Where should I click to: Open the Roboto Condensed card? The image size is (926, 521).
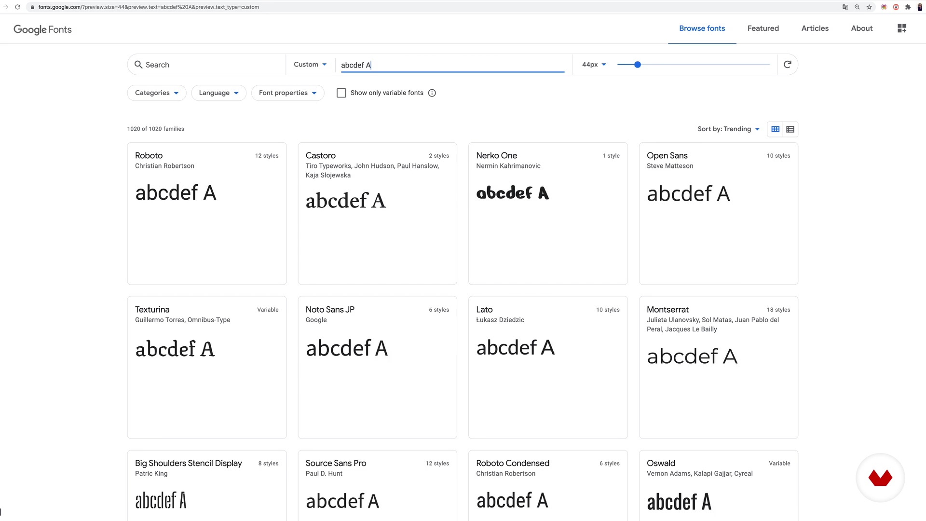(x=548, y=485)
